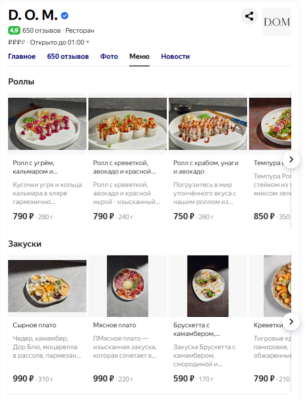Expand opening hours dropdown arrow
The height and width of the screenshot is (399, 306).
(88, 42)
